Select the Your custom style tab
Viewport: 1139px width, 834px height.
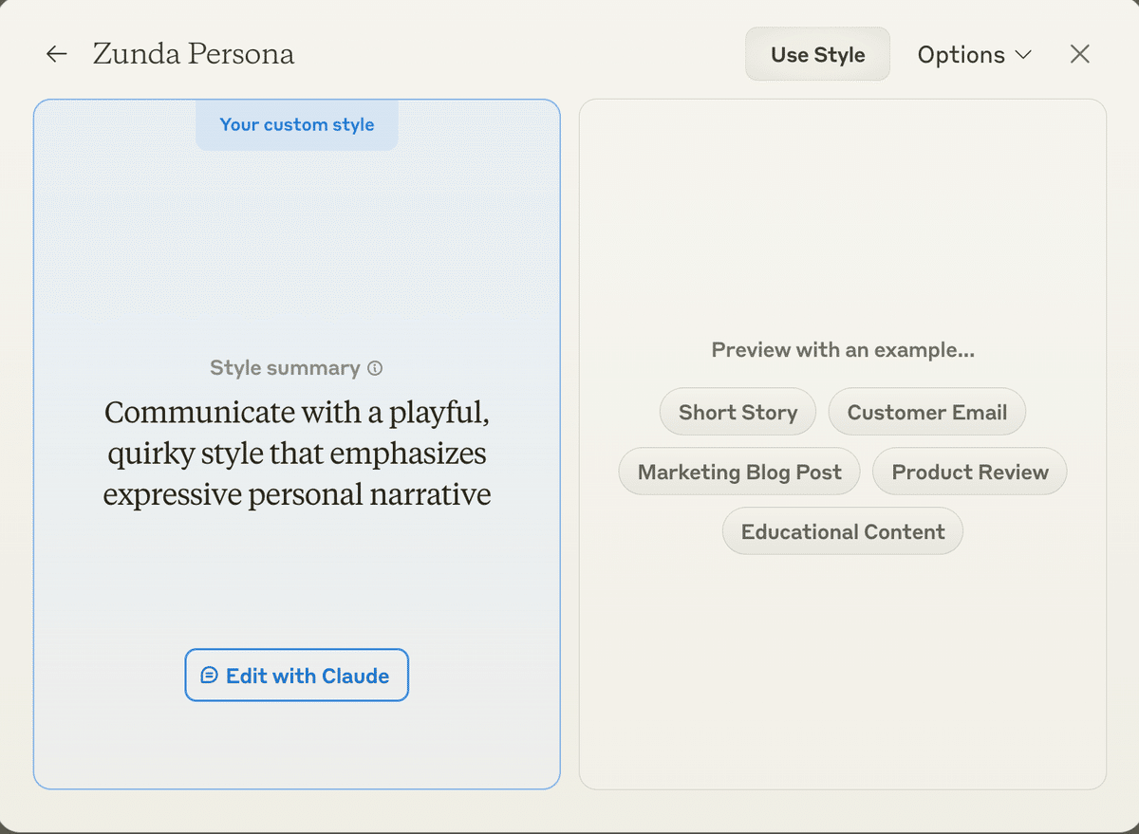click(x=297, y=124)
